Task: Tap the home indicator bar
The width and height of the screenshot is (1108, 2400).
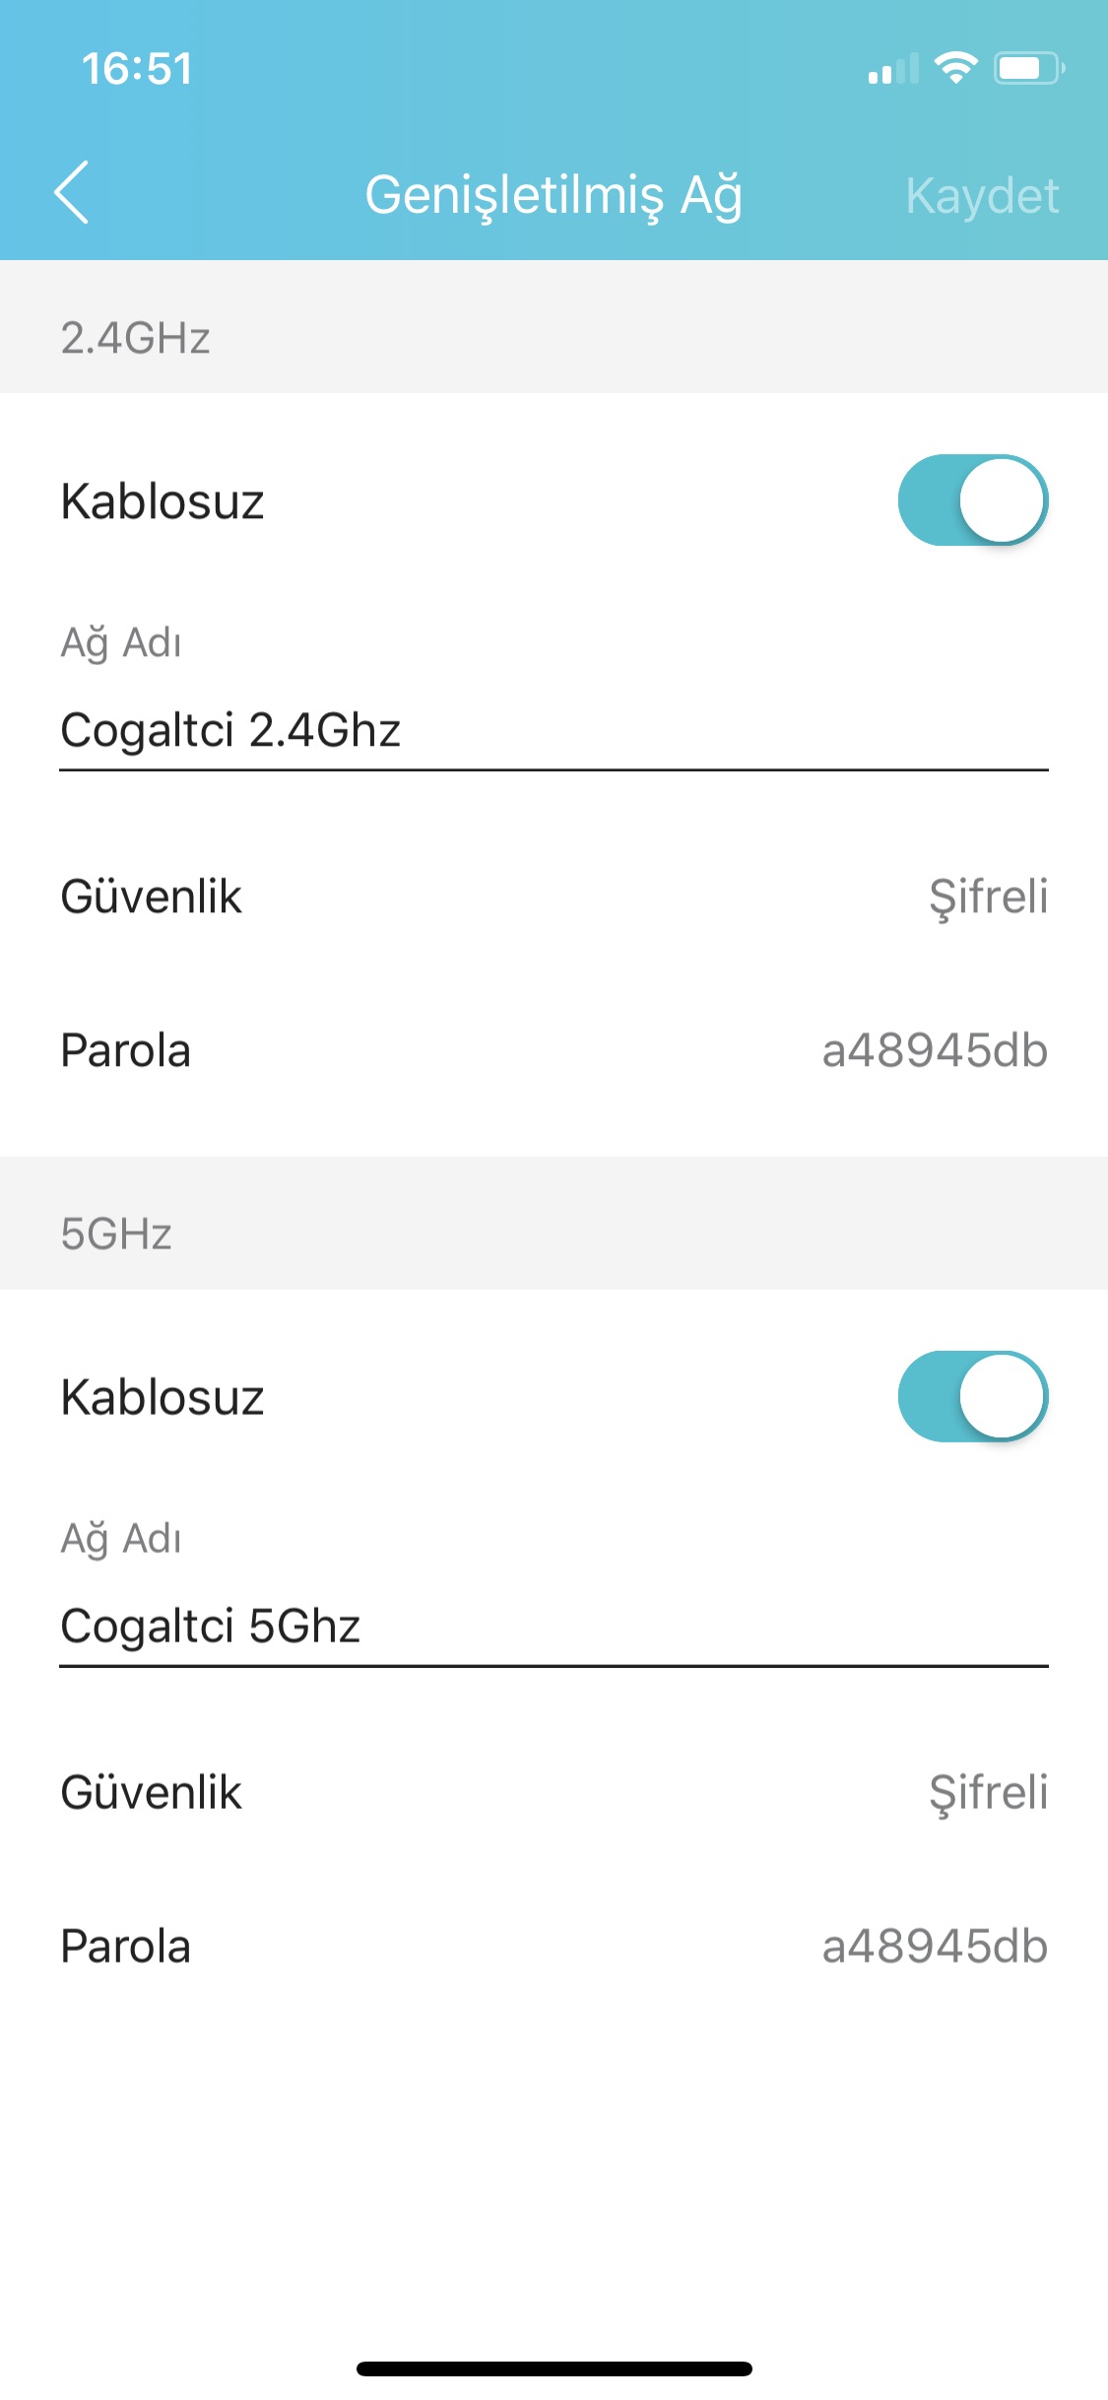Action: point(554,2368)
